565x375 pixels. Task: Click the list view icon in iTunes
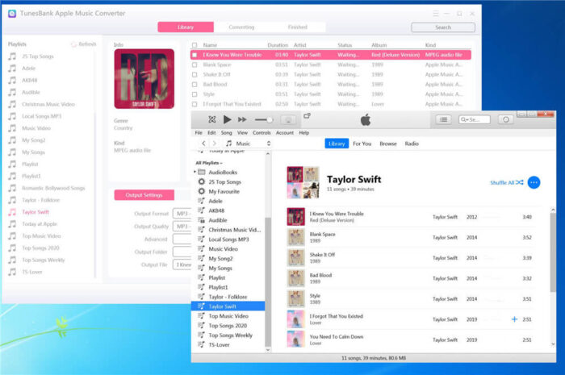443,119
